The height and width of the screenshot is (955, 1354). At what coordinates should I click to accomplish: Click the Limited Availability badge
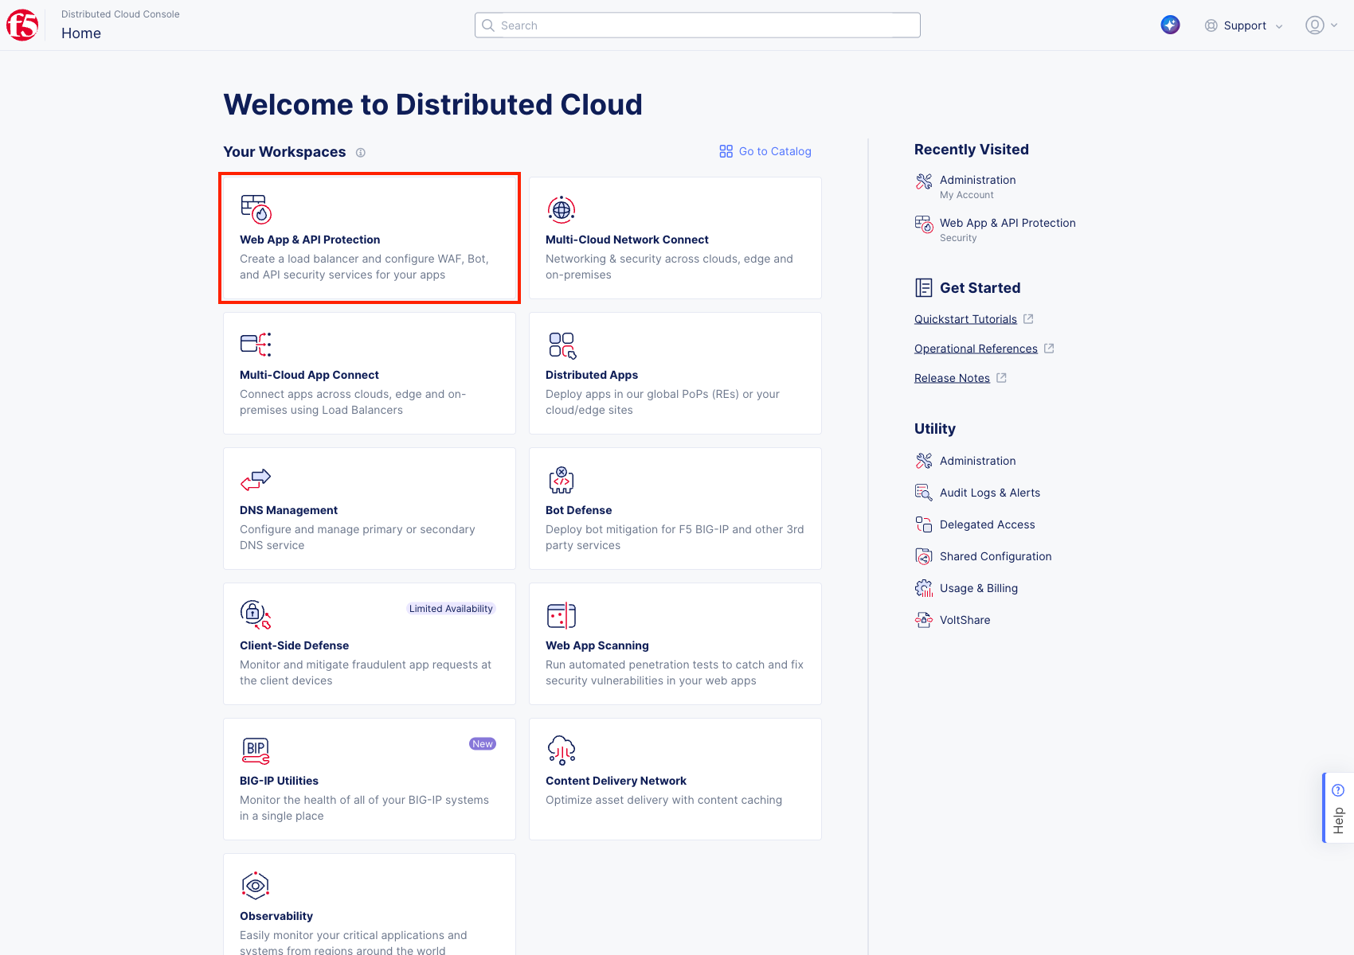coord(451,609)
